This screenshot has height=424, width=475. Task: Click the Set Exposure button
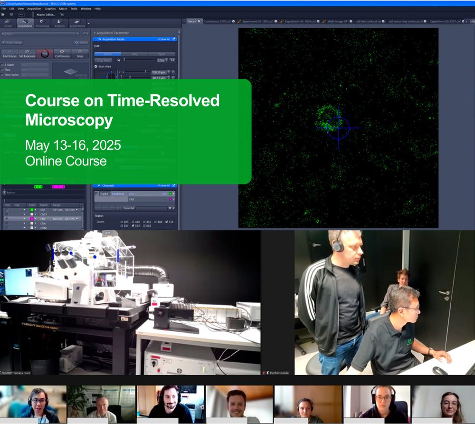click(x=27, y=54)
